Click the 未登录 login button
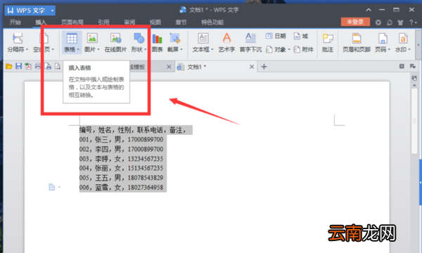422x253 pixels. pyautogui.click(x=355, y=22)
